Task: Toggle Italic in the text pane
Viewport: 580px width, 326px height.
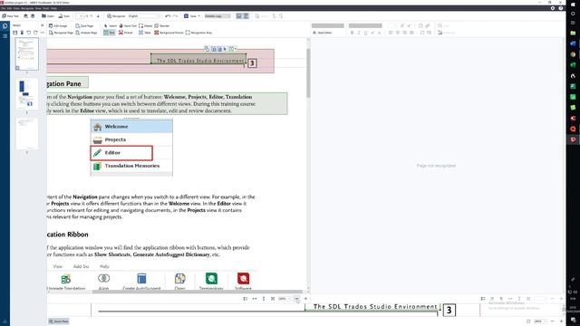Action: pyautogui.click(x=359, y=33)
